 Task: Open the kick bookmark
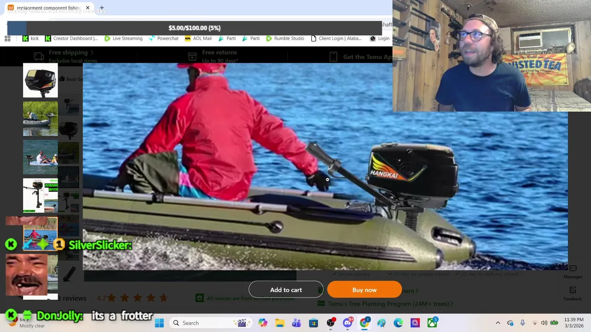31,38
